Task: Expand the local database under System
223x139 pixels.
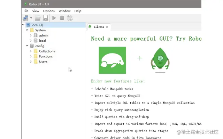Action: coord(31,41)
